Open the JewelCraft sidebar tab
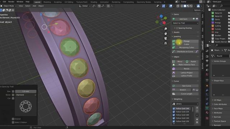This screenshot has height=129, width=230. (x=203, y=45)
